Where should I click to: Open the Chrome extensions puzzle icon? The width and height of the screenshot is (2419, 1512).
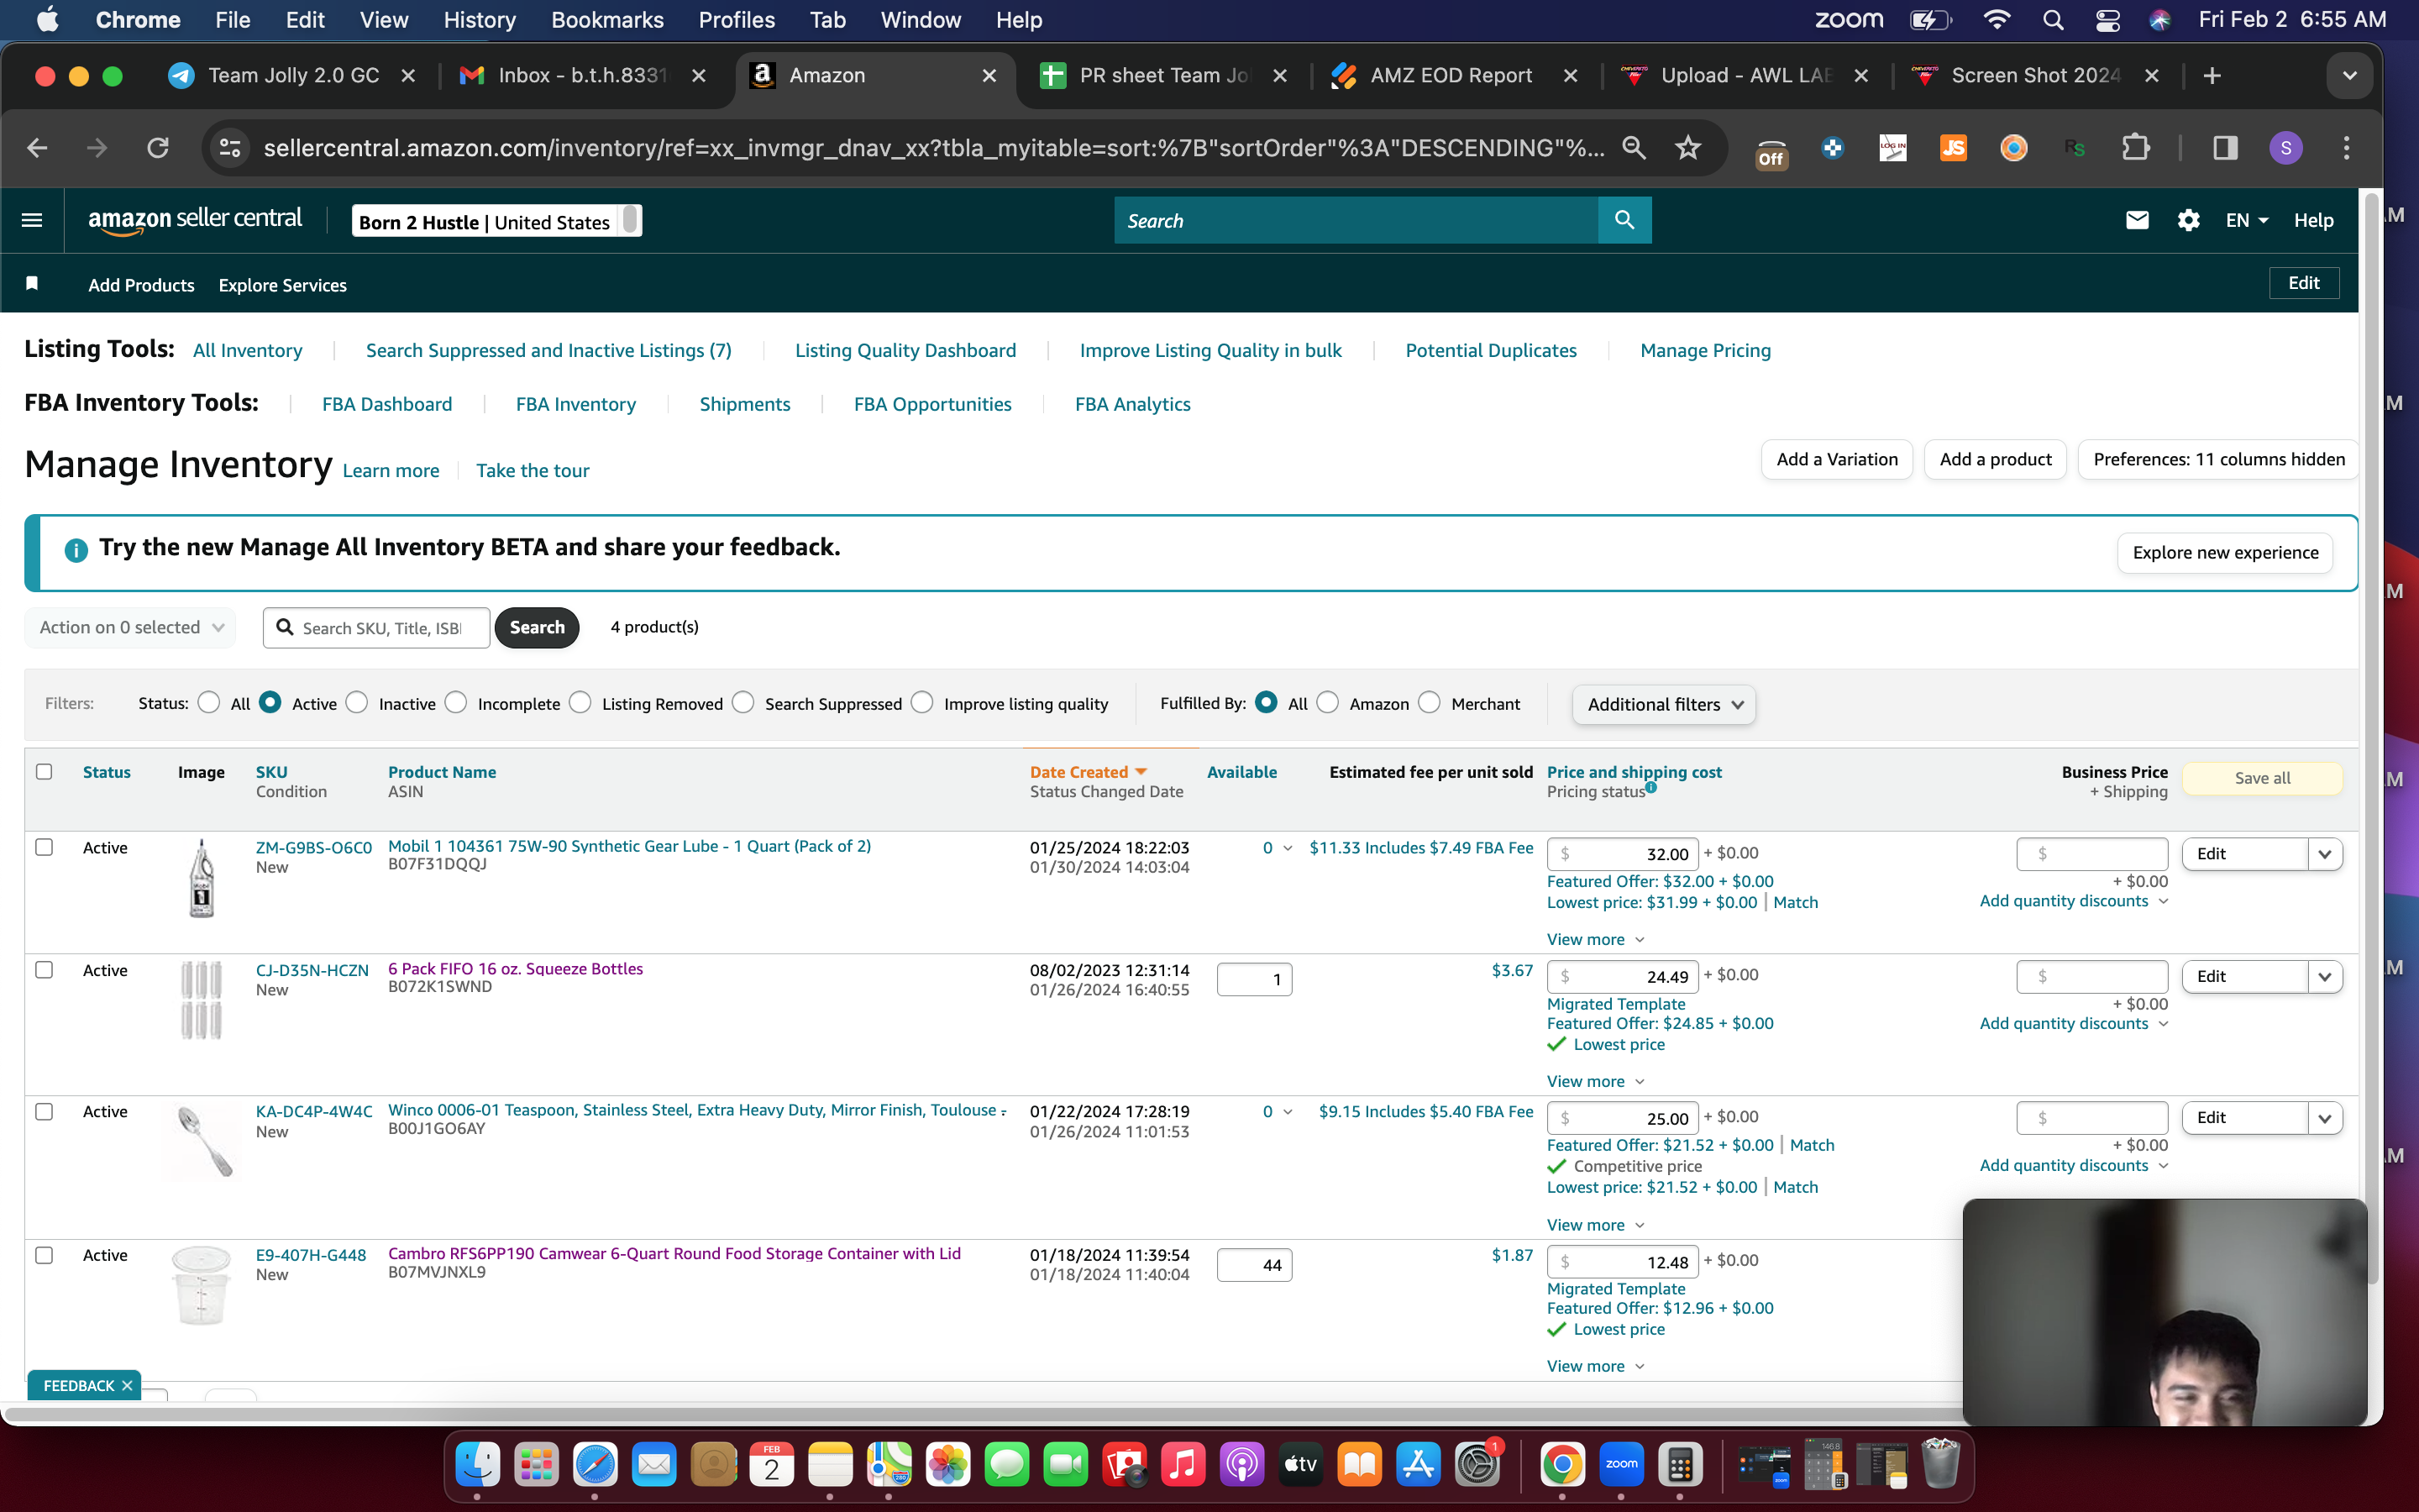click(x=2135, y=148)
